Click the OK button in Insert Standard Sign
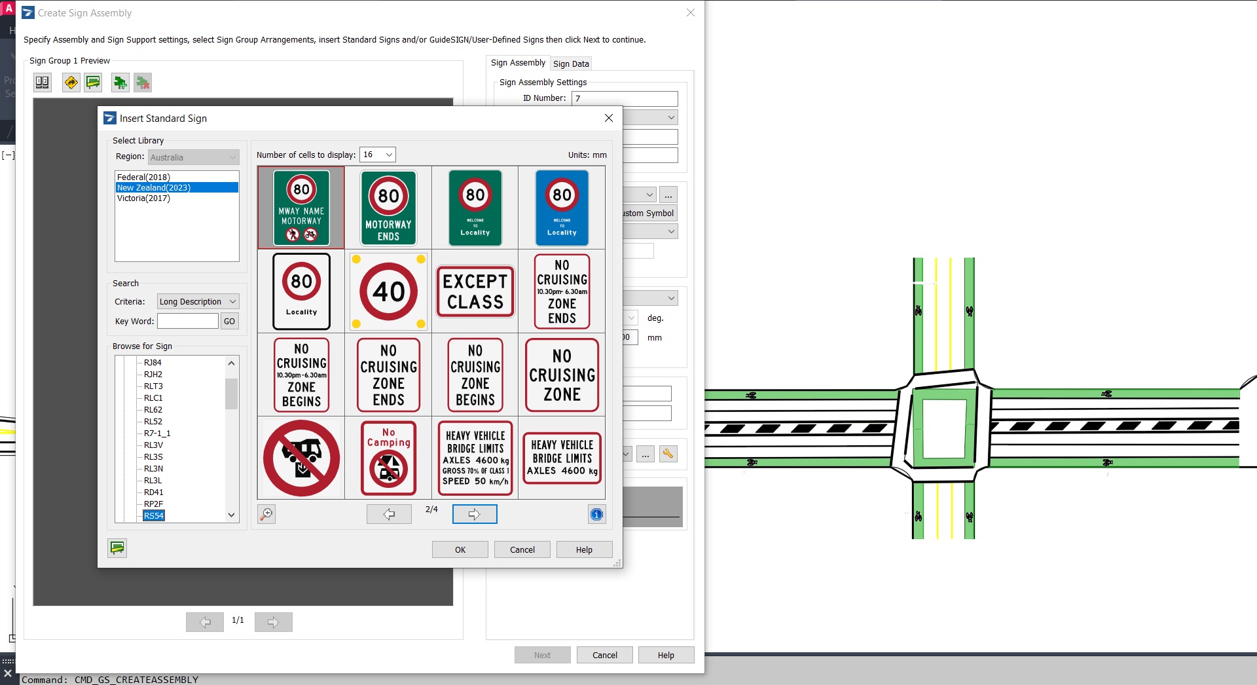This screenshot has height=685, width=1257. click(x=459, y=549)
